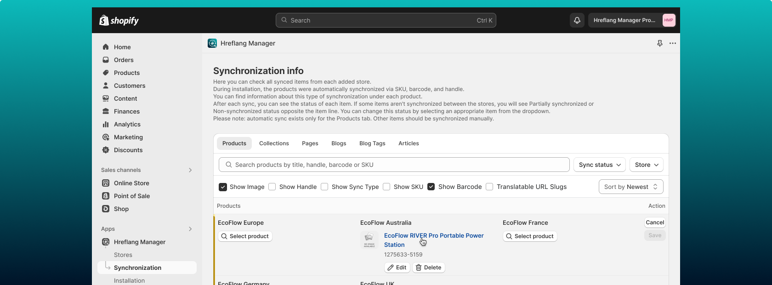Click the Products tag icon
Screen dimensions: 772x285
point(106,73)
